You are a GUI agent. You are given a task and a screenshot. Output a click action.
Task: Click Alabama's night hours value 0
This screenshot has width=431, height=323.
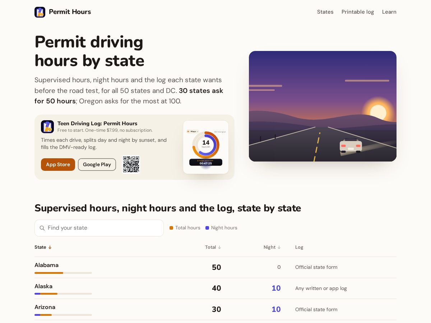279,267
